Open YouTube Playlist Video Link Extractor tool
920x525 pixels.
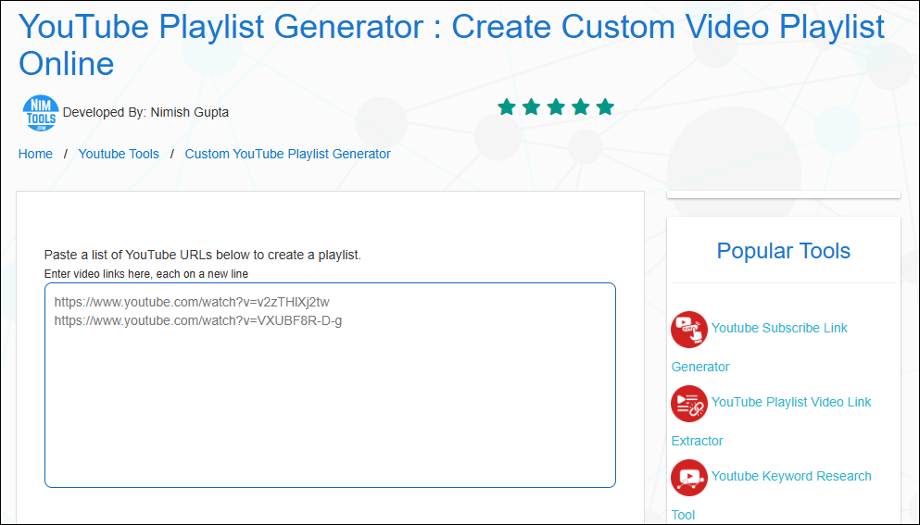791,403
